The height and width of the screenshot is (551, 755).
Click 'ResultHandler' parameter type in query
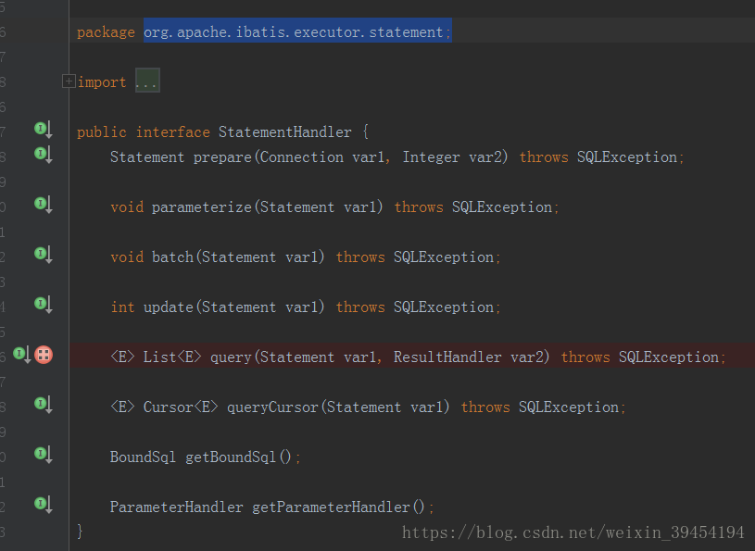[447, 357]
